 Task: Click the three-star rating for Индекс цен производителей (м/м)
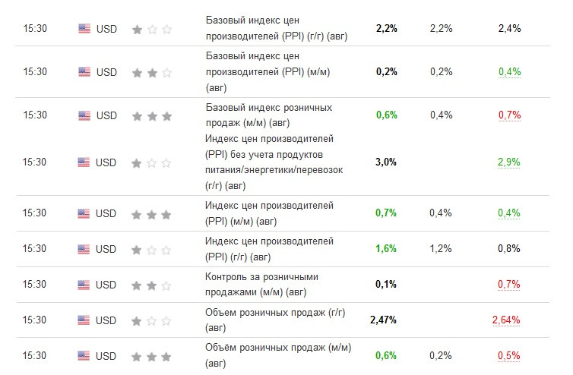[x=151, y=214]
